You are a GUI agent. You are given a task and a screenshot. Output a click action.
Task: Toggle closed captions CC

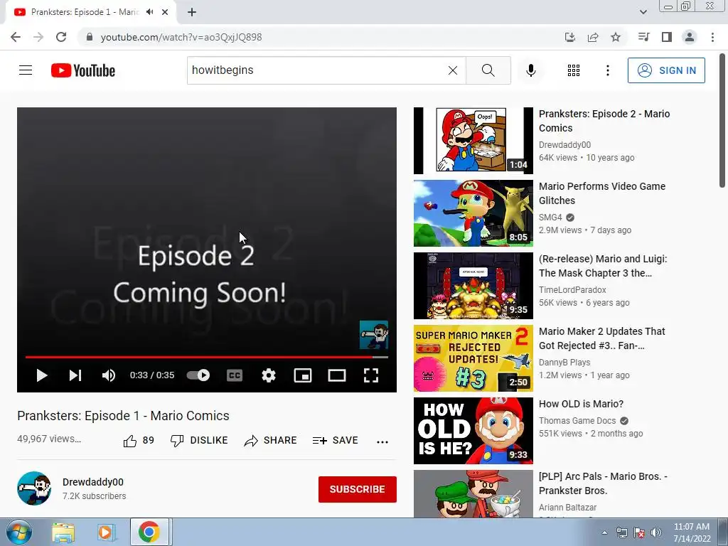235,375
